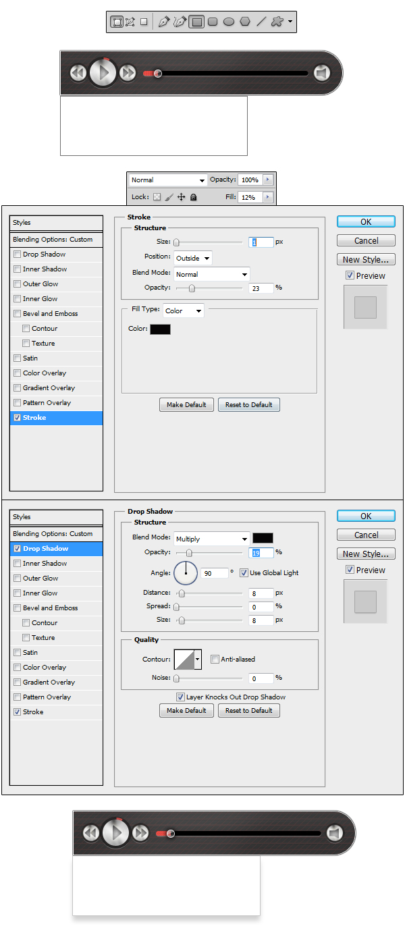Select the Rounded Rectangle tool
405x939 pixels.
[x=213, y=22]
